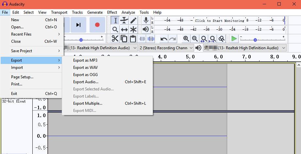Screen dimensions: 301x154
Task: Click timeline ruler at 5.0 mark
Action: coord(190,57)
